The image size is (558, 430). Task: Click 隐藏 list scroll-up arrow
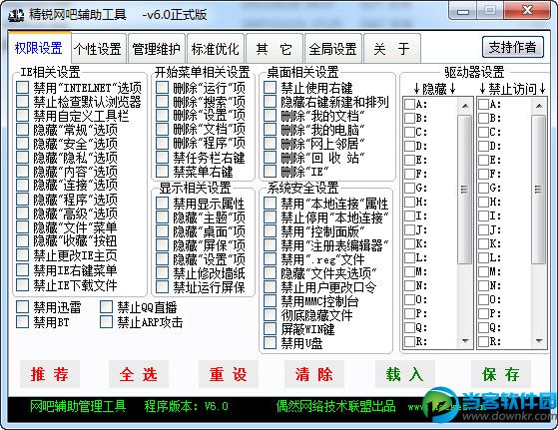[465, 106]
